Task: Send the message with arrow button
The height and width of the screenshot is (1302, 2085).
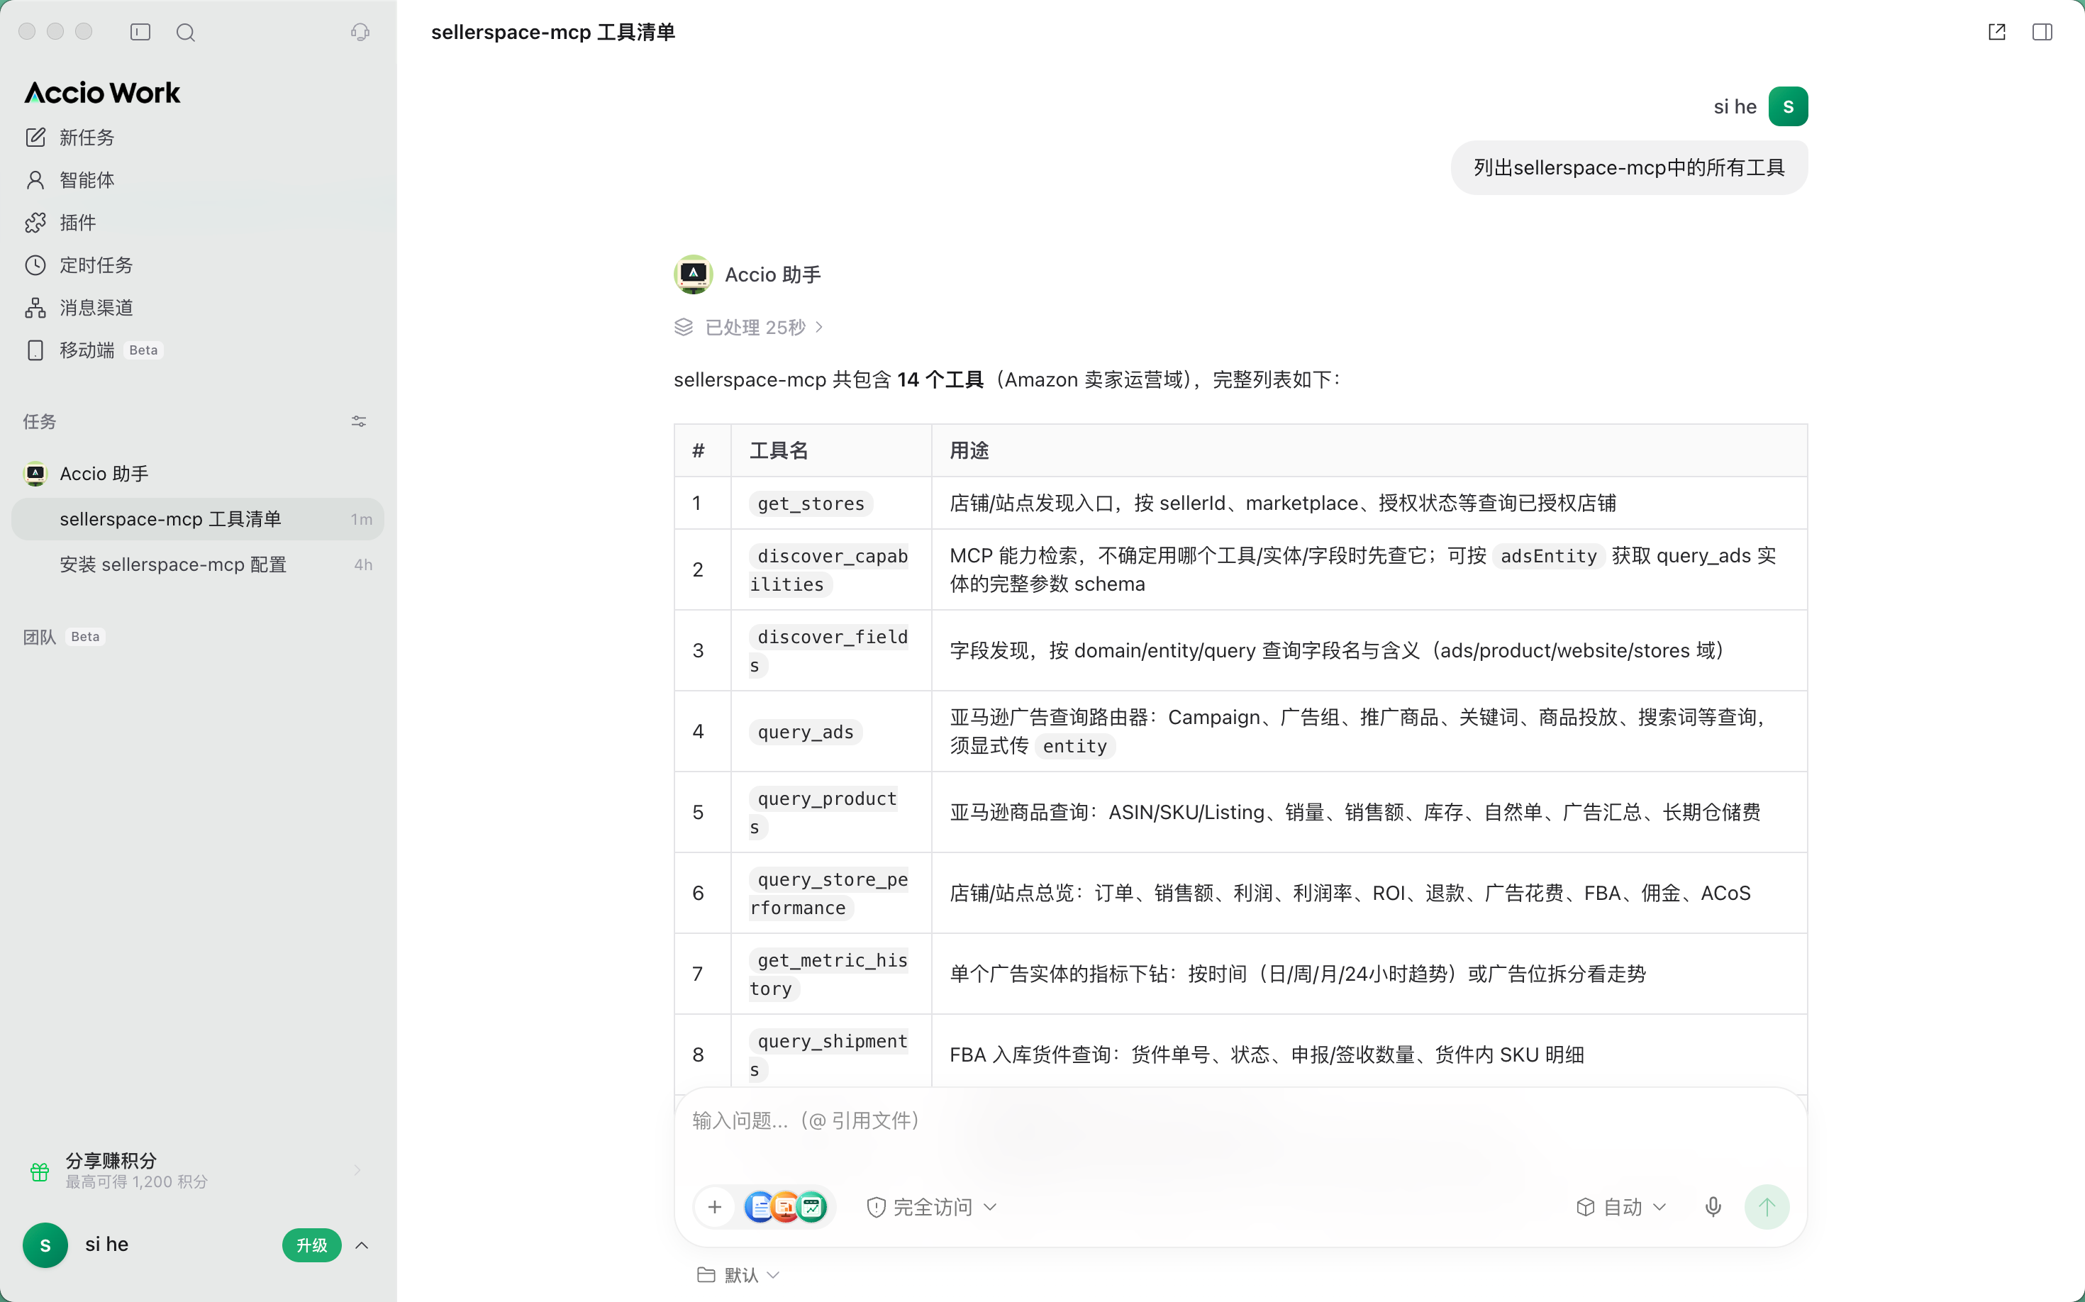Action: pos(1767,1206)
